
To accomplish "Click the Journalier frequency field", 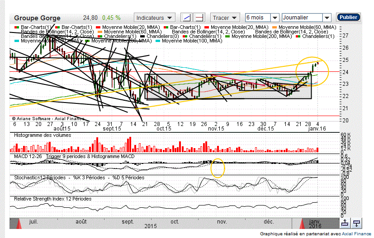I will pos(302,18).
